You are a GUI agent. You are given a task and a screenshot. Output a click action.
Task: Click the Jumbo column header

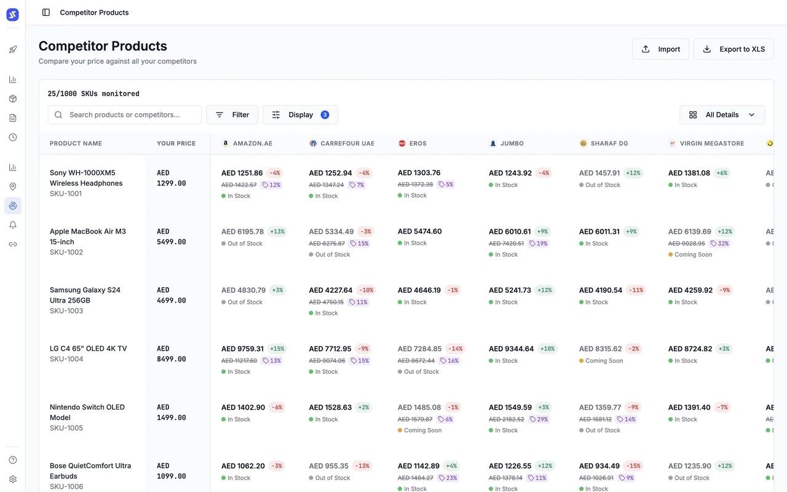pos(507,143)
